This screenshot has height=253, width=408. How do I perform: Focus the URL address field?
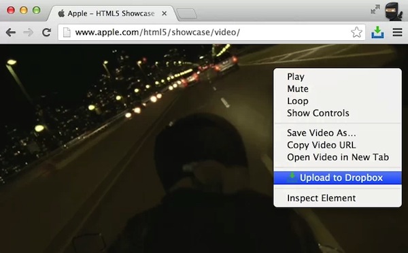211,33
